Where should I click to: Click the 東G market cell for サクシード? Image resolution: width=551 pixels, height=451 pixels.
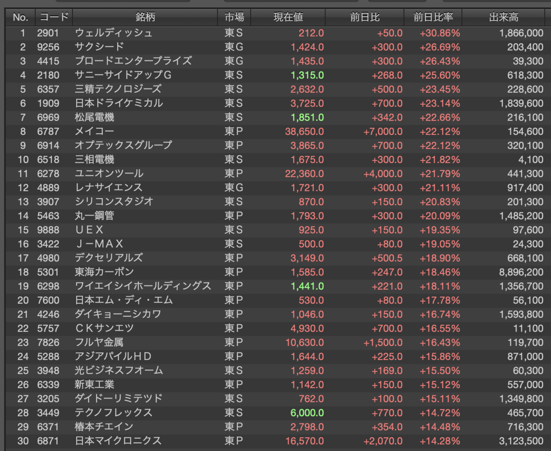pyautogui.click(x=234, y=47)
